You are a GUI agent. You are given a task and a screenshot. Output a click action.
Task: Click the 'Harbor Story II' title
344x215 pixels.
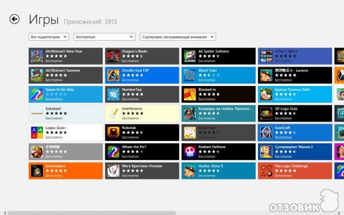[x=210, y=166]
